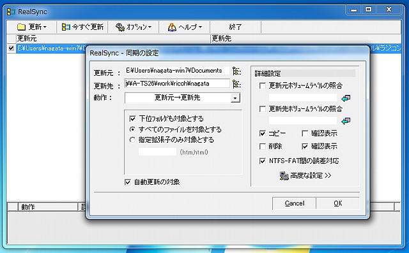Image resolution: width=409 pixels, height=253 pixels.
Task: Uncheck 確認表示 checkbox beside 削除
Action: 305,147
